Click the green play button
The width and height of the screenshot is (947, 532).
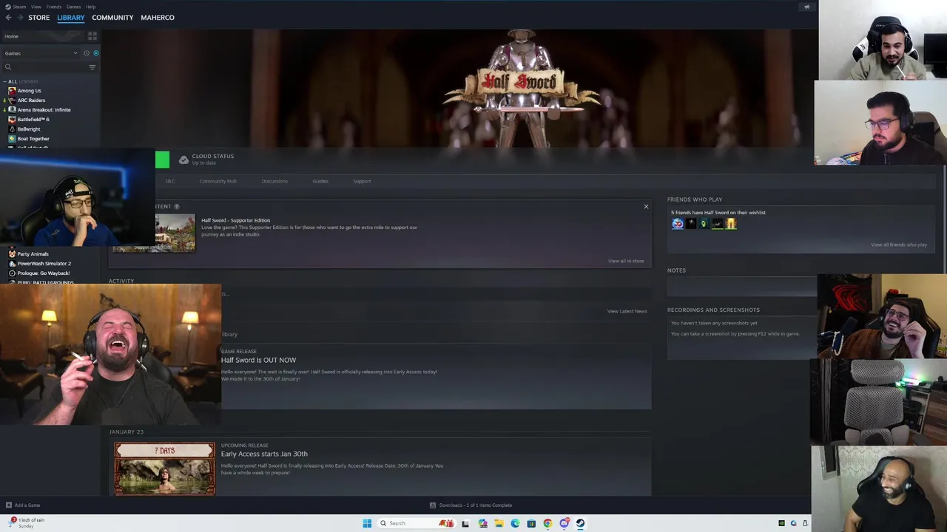point(162,159)
